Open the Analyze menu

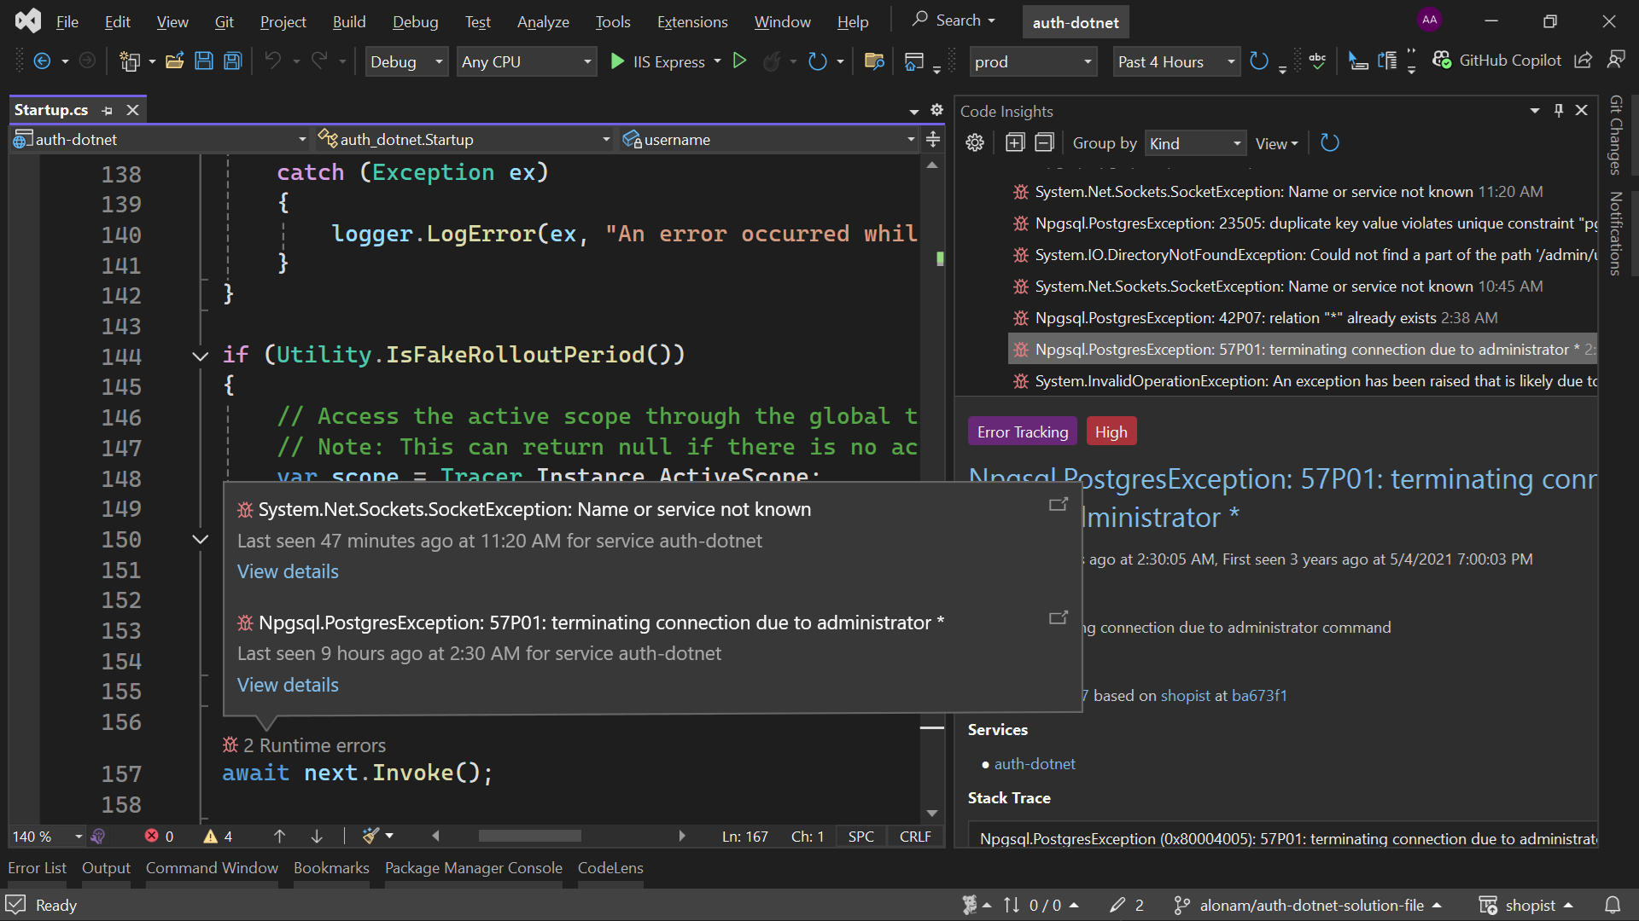click(x=542, y=21)
